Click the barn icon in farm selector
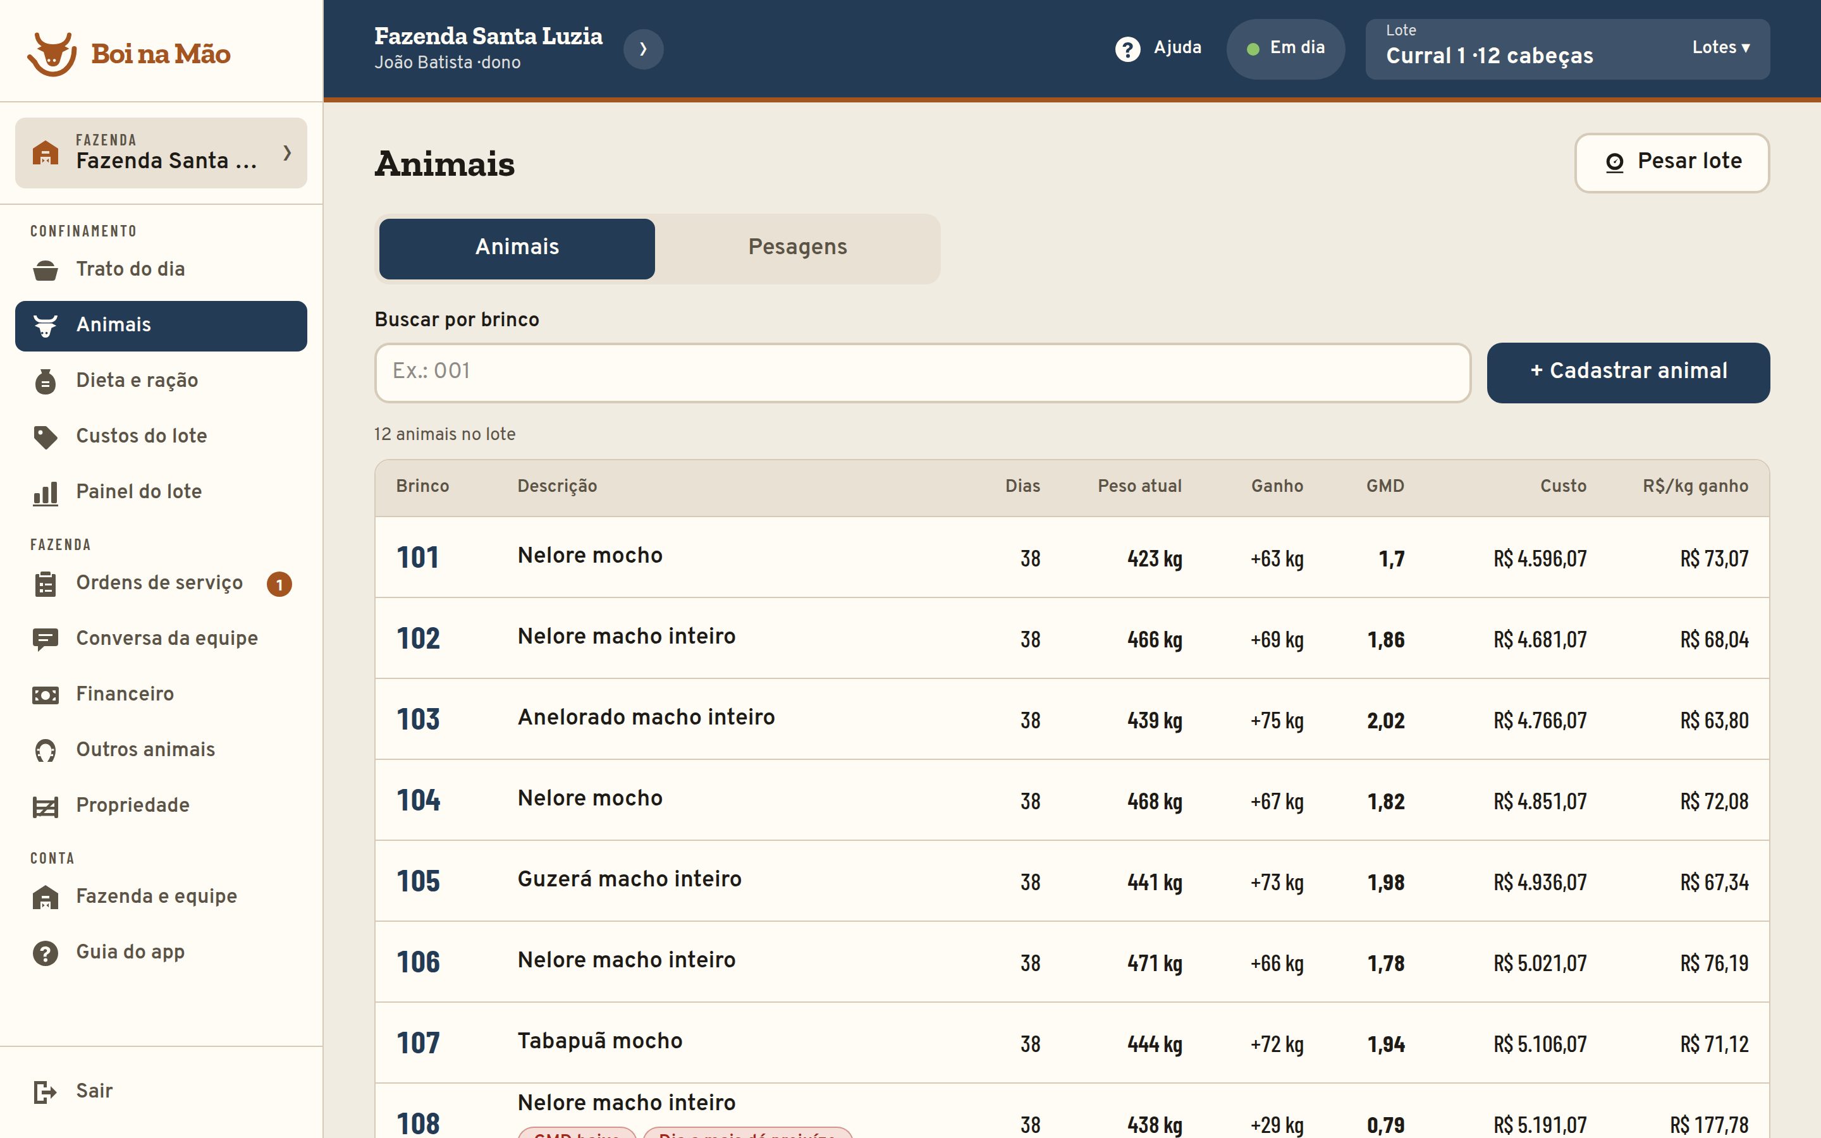This screenshot has height=1138, width=1821. pos(45,153)
